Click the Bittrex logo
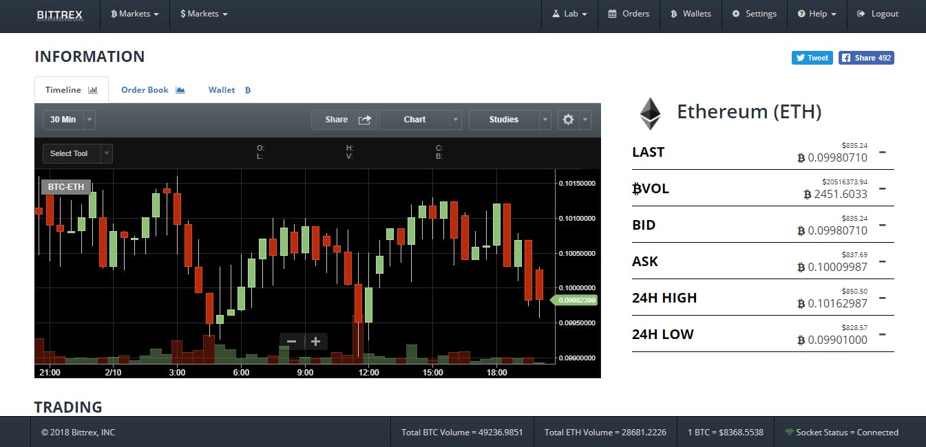 (x=60, y=14)
